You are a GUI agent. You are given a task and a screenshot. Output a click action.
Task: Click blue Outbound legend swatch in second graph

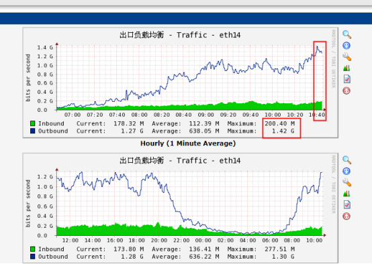33,257
